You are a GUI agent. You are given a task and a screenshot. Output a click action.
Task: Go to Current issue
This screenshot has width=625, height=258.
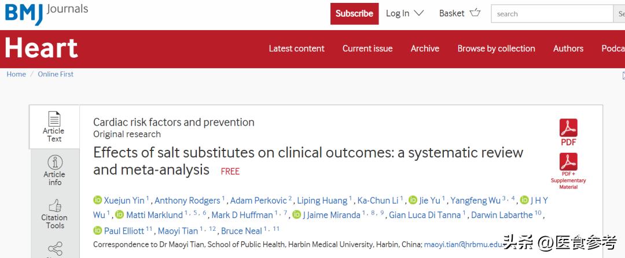click(x=367, y=49)
